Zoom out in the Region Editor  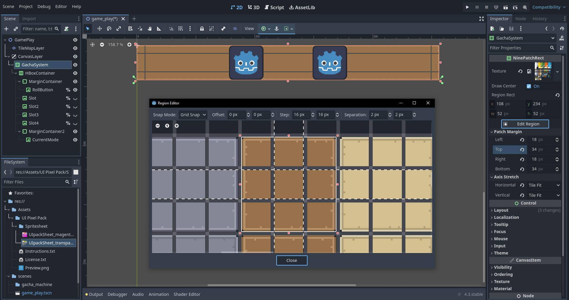(158, 126)
